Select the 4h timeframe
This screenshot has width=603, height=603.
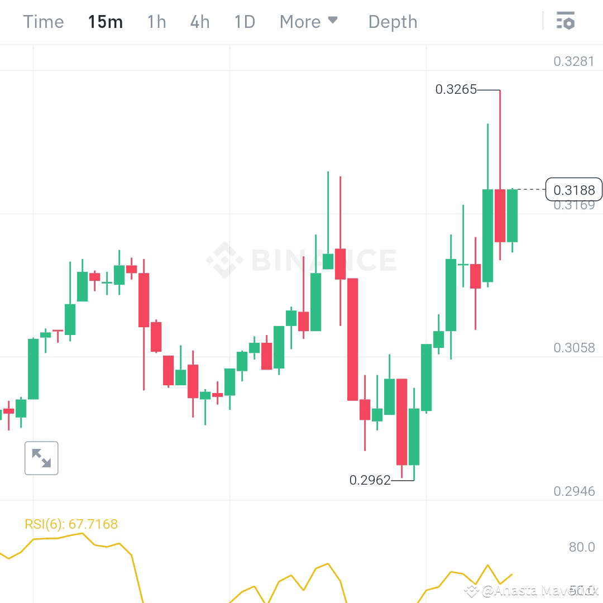click(199, 21)
